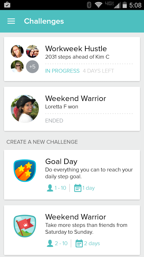Open the hamburger navigation menu
The image size is (144, 257).
coord(11,21)
